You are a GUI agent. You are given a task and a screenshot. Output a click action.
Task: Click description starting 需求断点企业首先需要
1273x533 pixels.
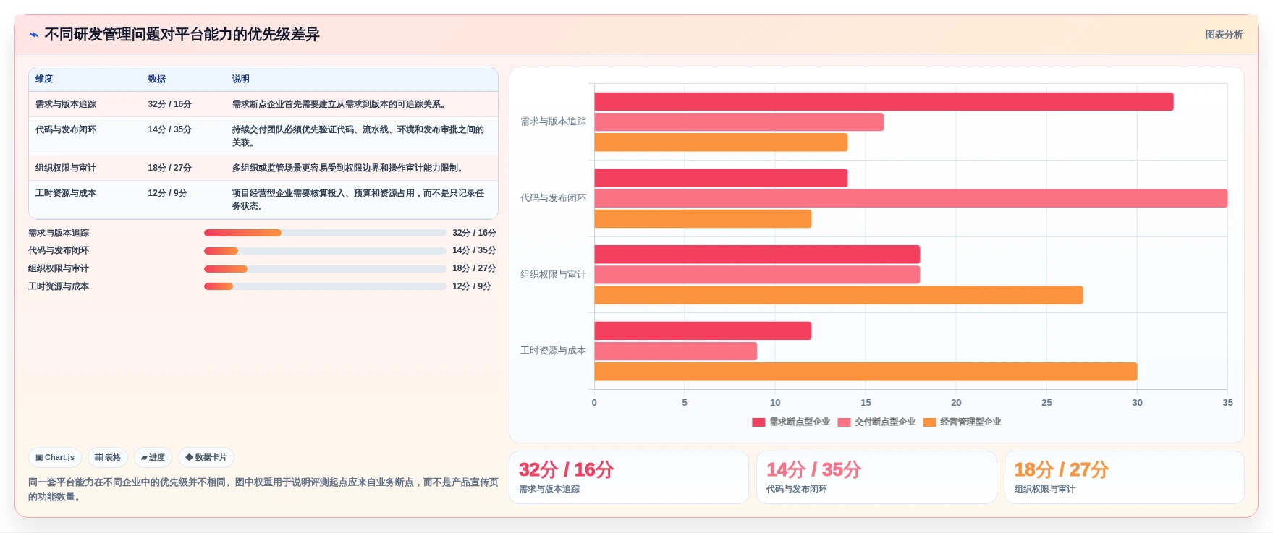[339, 104]
